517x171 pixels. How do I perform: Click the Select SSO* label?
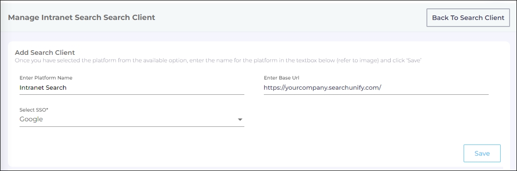pos(33,110)
